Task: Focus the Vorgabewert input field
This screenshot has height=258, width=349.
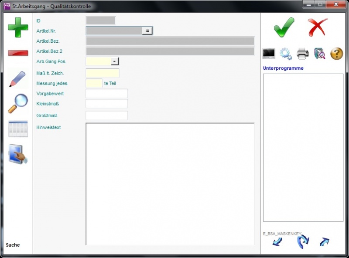Action: pyautogui.click(x=106, y=94)
